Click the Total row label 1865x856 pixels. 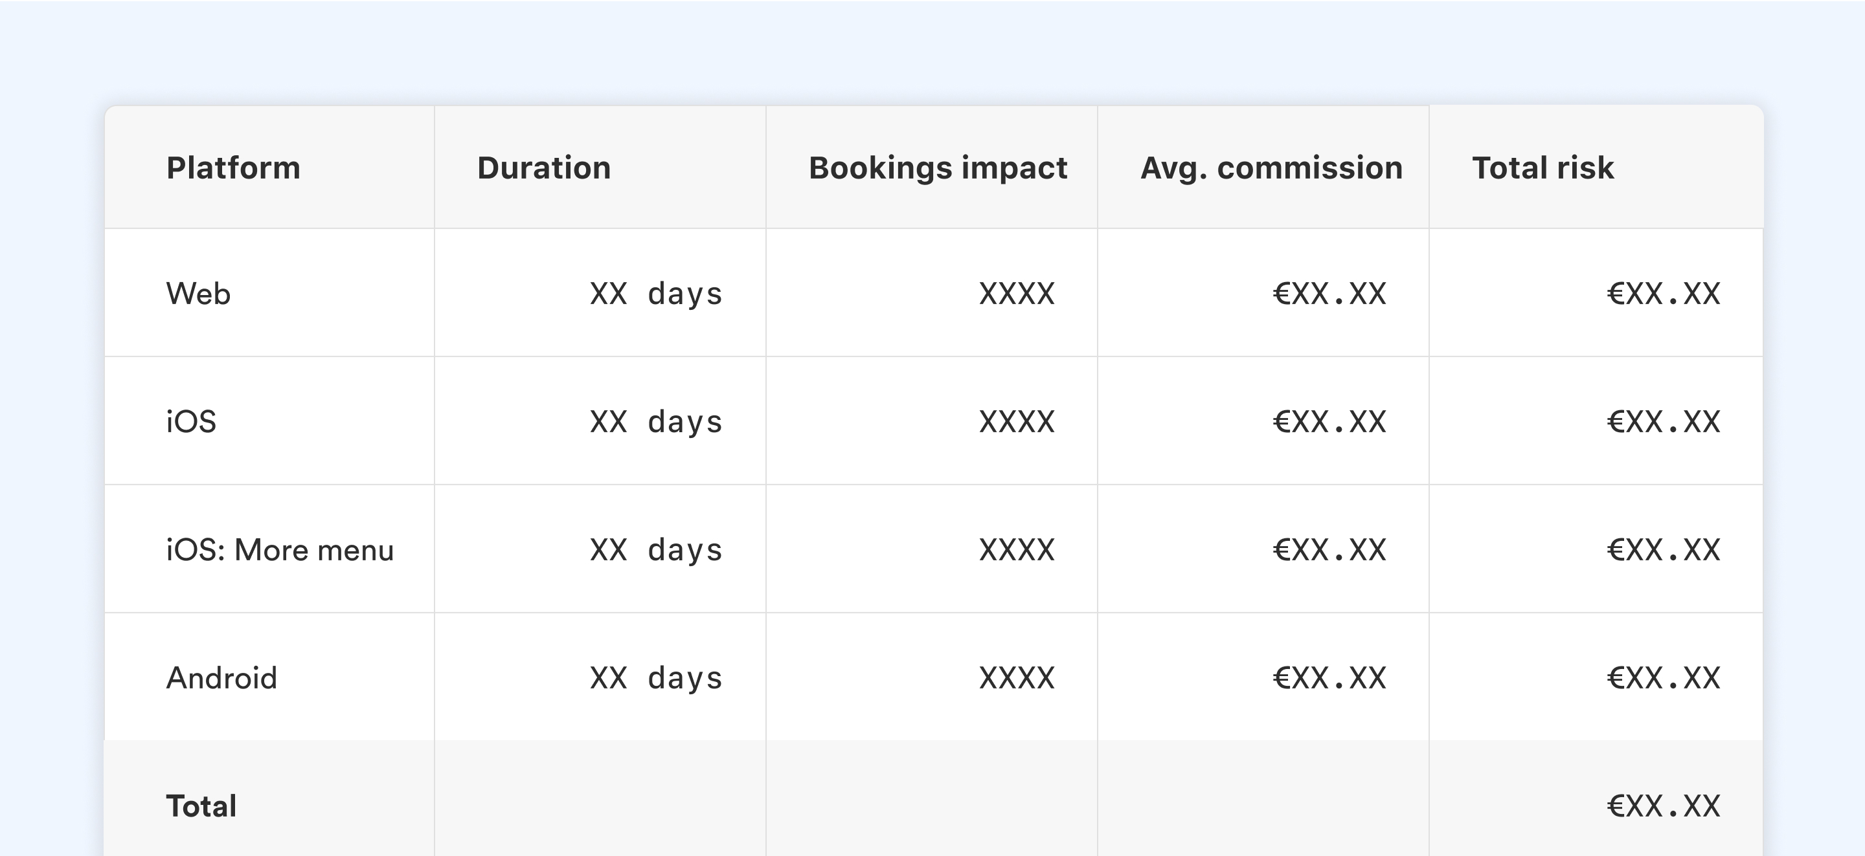[201, 806]
